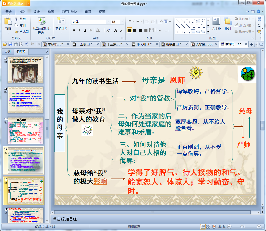Open font name dropdown 宋体
The width and height of the screenshot is (266, 231).
click(x=108, y=22)
